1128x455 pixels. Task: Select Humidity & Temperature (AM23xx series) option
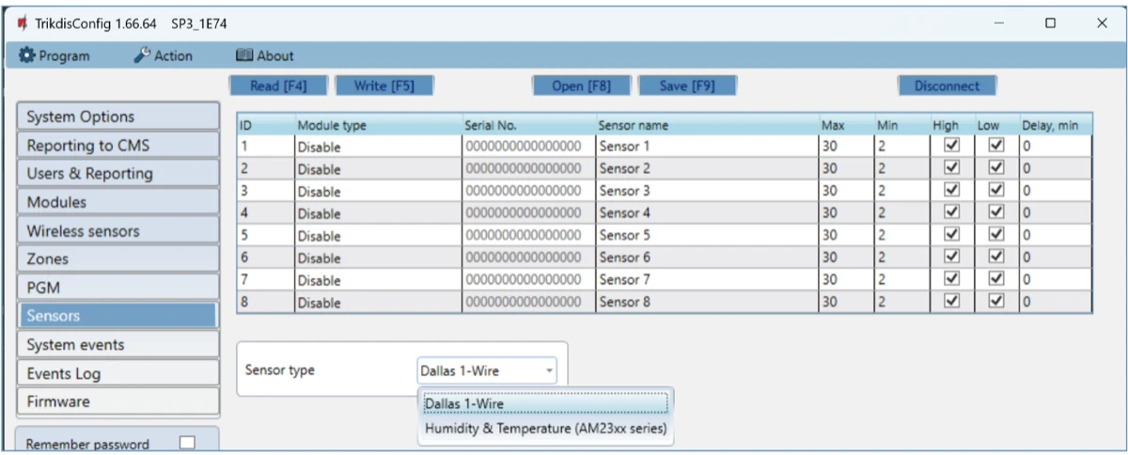coord(545,429)
